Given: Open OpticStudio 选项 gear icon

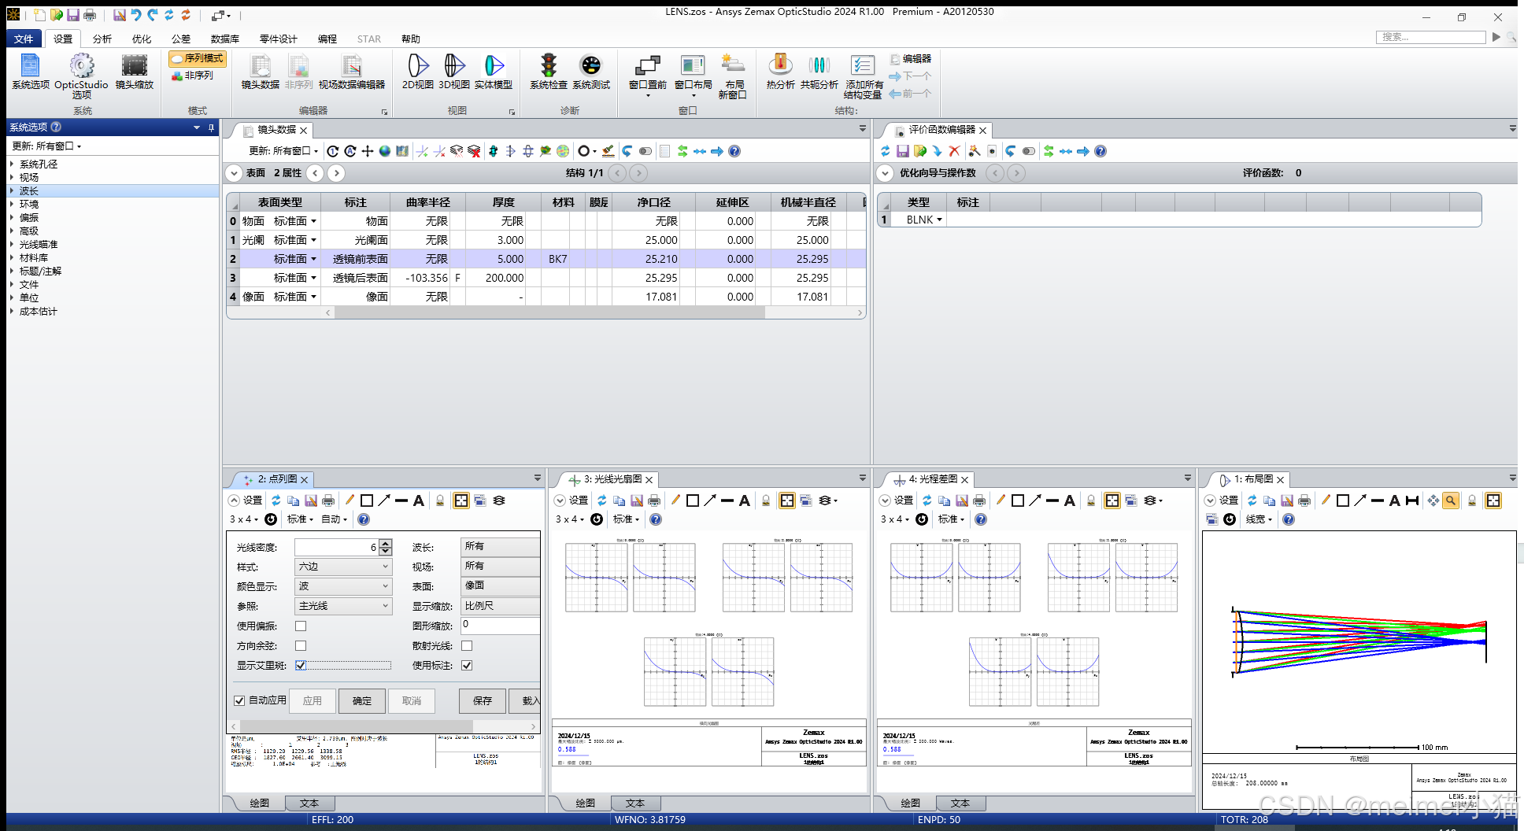Looking at the screenshot, I should [x=81, y=76].
